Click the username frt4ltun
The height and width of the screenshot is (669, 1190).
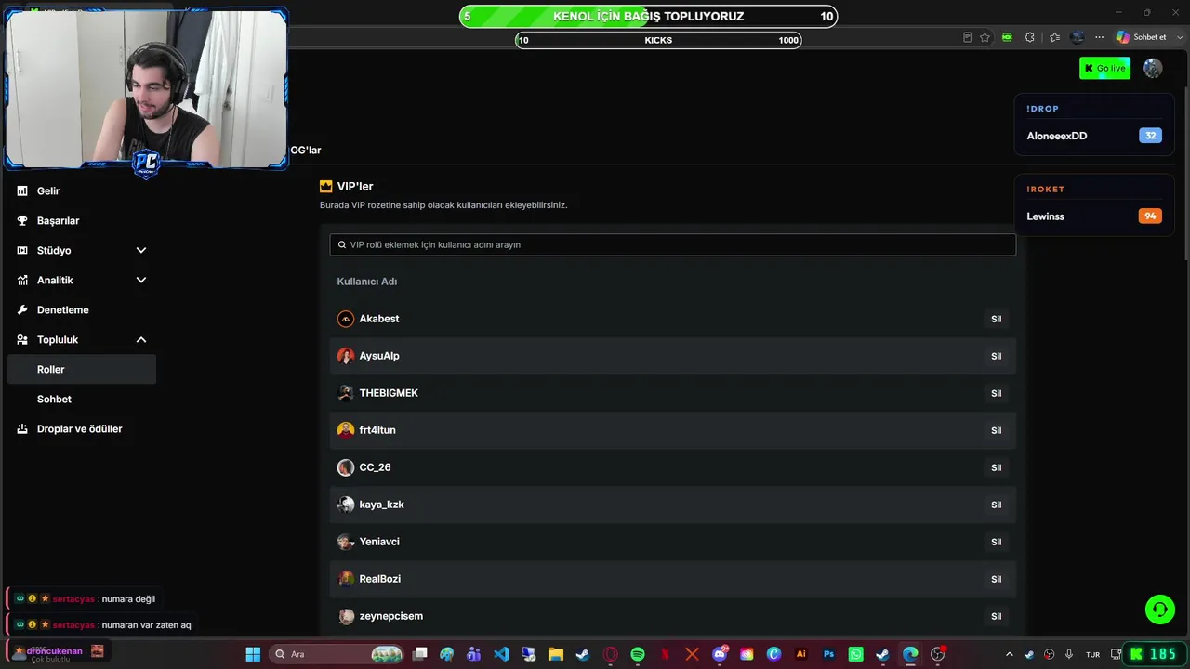pos(377,430)
